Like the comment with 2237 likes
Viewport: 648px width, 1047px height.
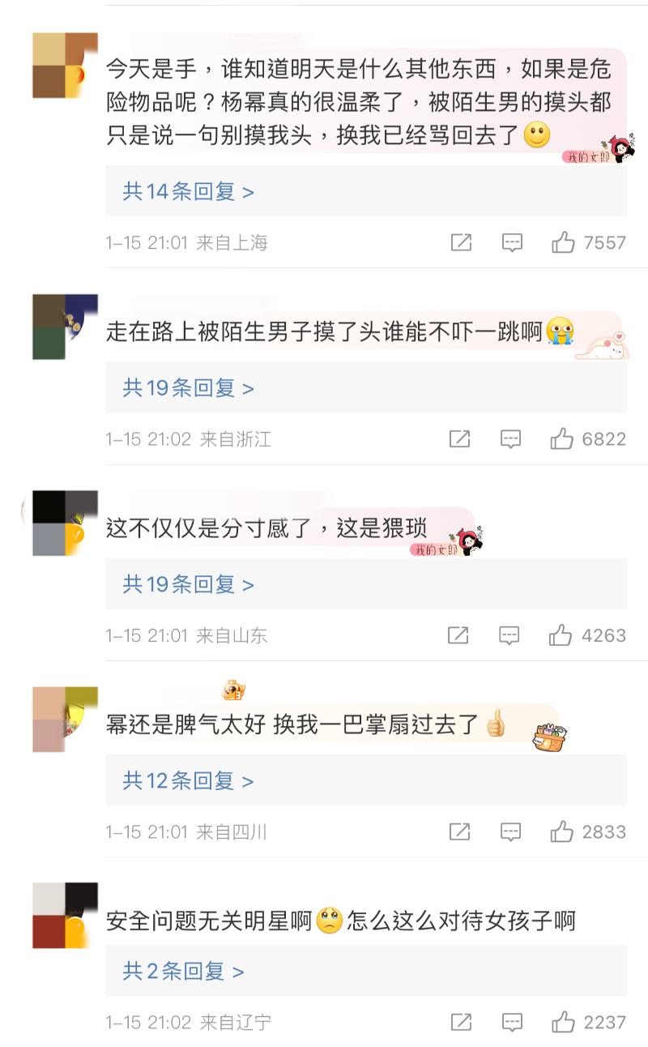click(564, 1023)
